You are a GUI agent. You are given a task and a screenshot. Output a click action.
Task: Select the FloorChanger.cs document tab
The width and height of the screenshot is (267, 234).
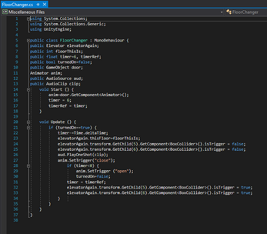tap(17, 4)
